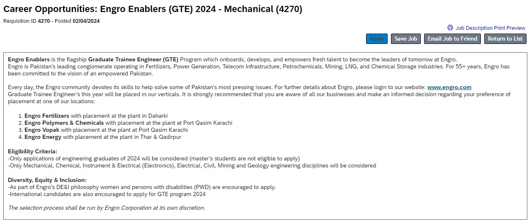Click the Save Job button

[x=406, y=39]
